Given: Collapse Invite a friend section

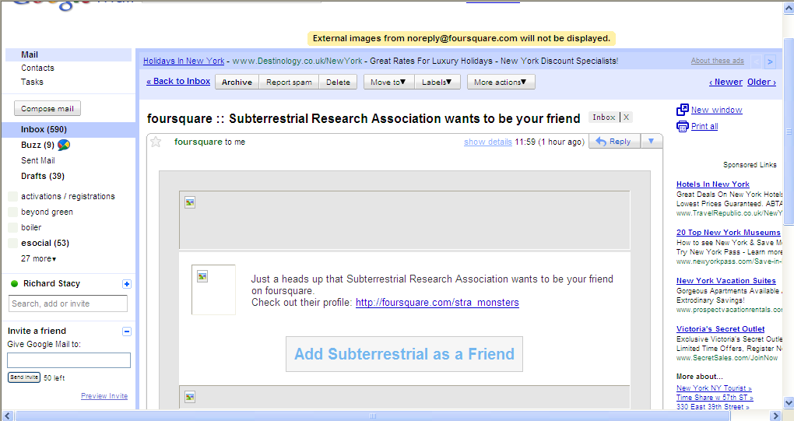Looking at the screenshot, I should coord(127,332).
